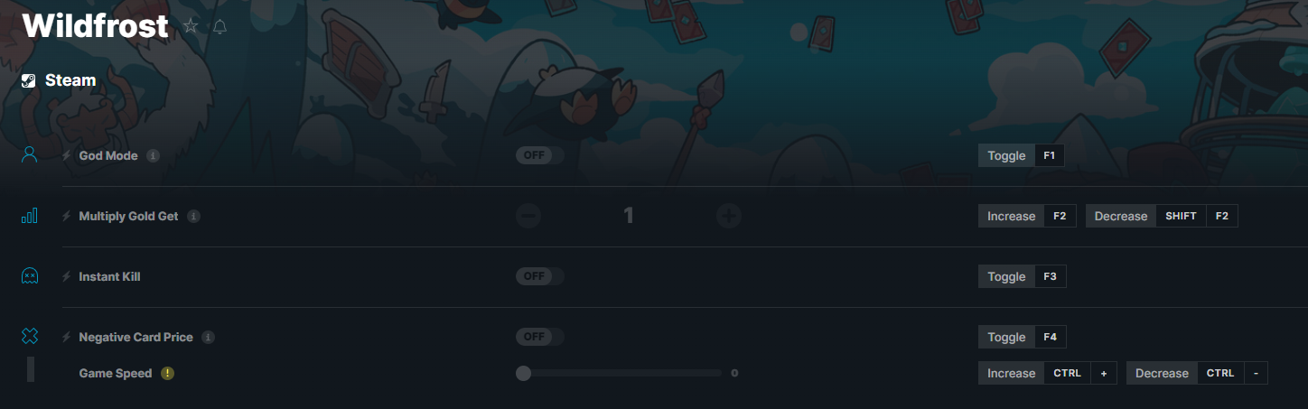Click the Game Speed Increase CTRL + hotkey
Image resolution: width=1308 pixels, height=409 pixels.
pyautogui.click(x=1048, y=373)
